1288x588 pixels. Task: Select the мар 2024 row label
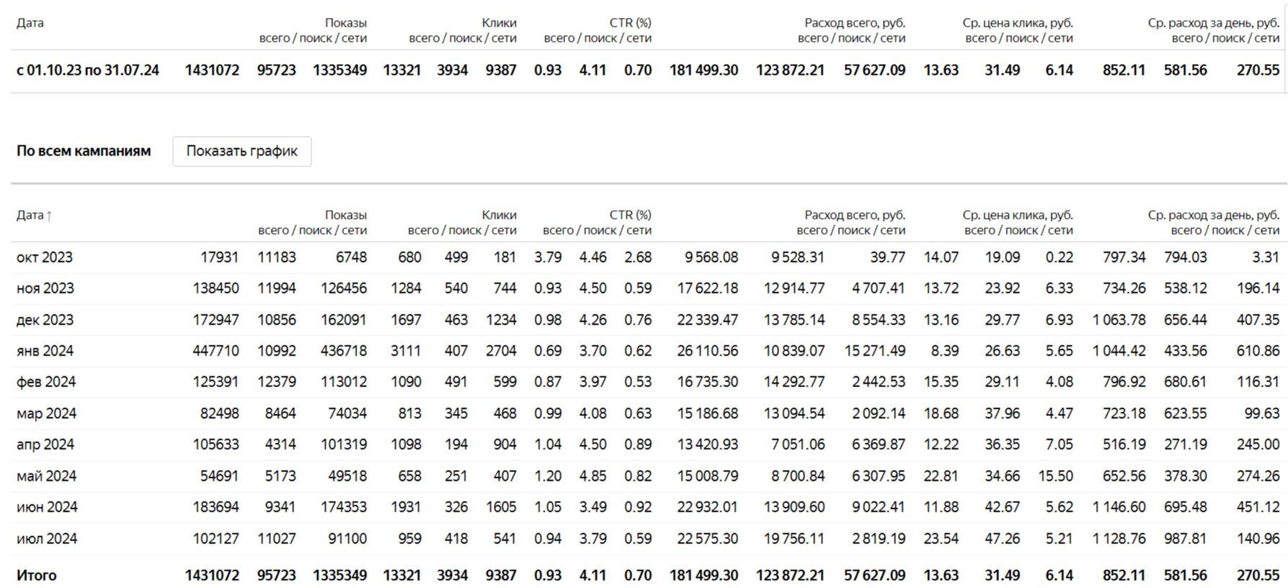point(46,413)
